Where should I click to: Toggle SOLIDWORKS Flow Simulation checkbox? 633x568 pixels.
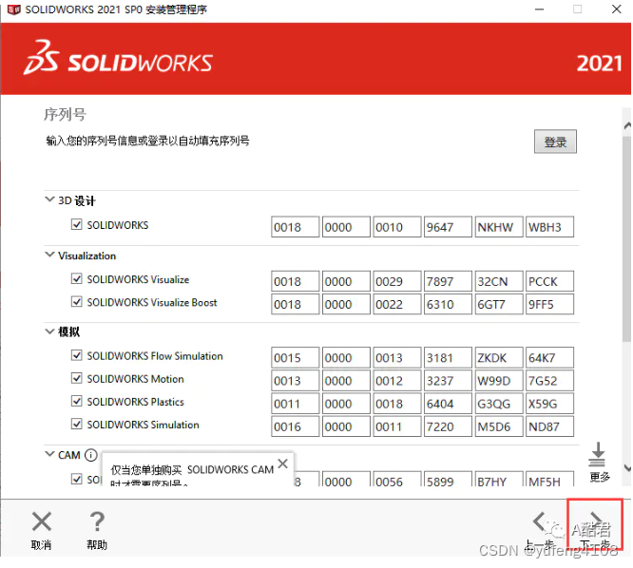tap(77, 355)
